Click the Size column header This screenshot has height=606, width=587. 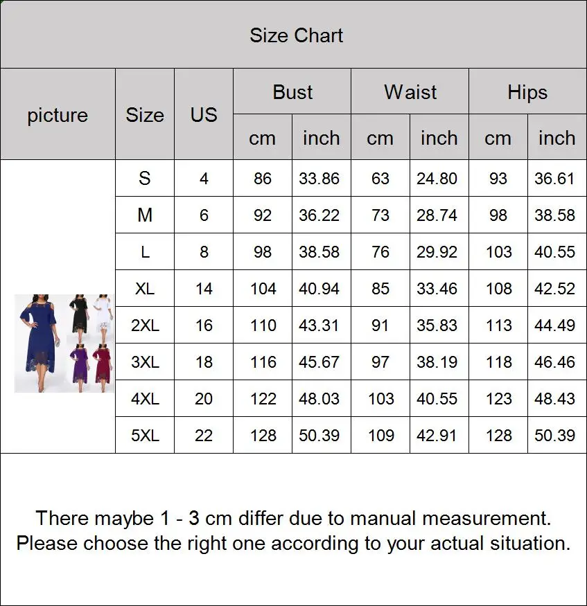145,114
